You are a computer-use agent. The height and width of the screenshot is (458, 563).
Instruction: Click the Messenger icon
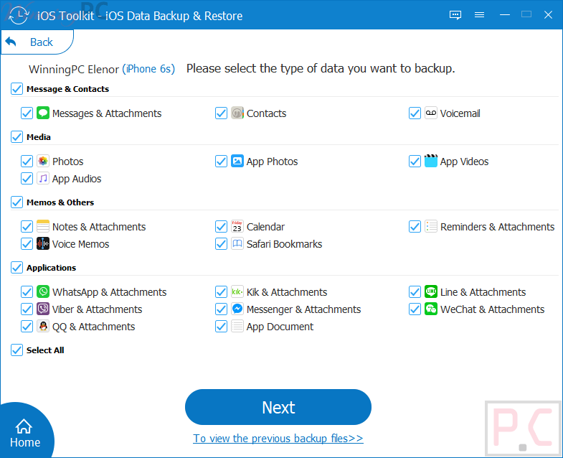pyautogui.click(x=237, y=309)
